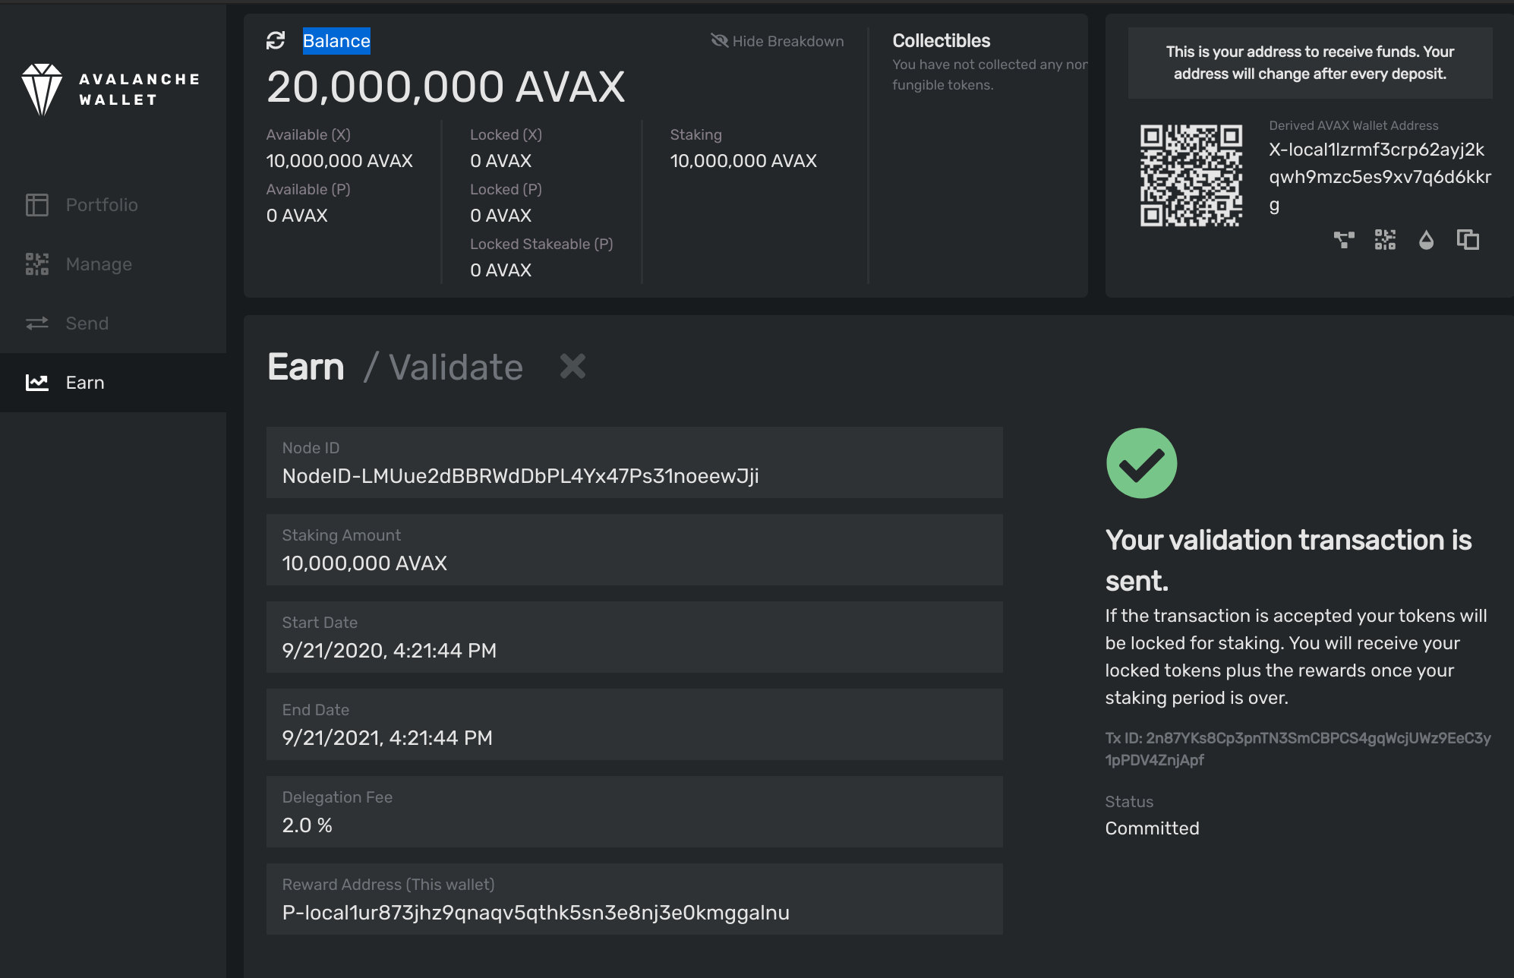
Task: Click the Delegation Fee value 2.0 %
Action: point(307,825)
